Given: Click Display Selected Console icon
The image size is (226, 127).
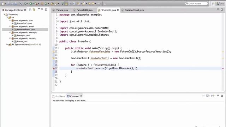Looking at the screenshot, I should click(207, 96).
